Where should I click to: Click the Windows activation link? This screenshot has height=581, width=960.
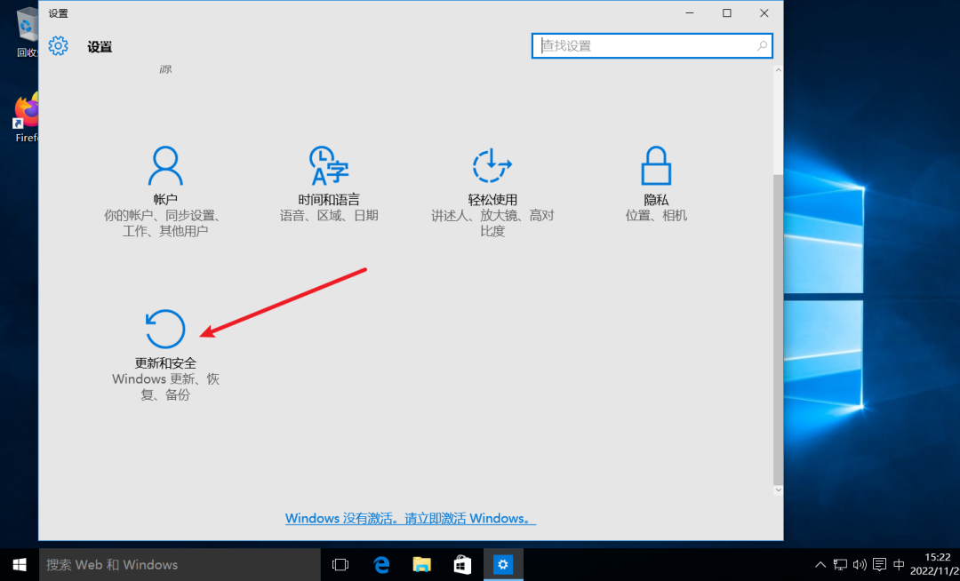tap(410, 518)
